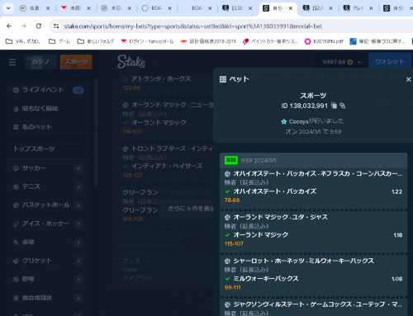413x316 pixels.
Task: Click the 卓球 table tennis icon
Action: click(x=16, y=243)
